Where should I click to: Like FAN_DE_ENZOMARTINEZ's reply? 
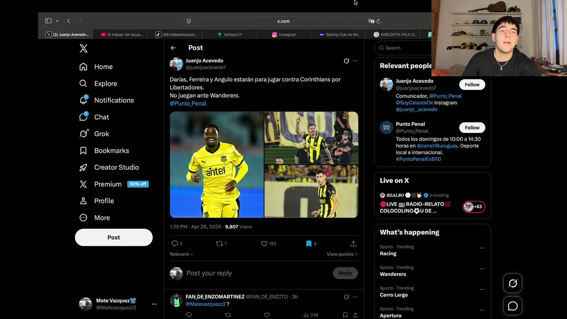pos(267,315)
